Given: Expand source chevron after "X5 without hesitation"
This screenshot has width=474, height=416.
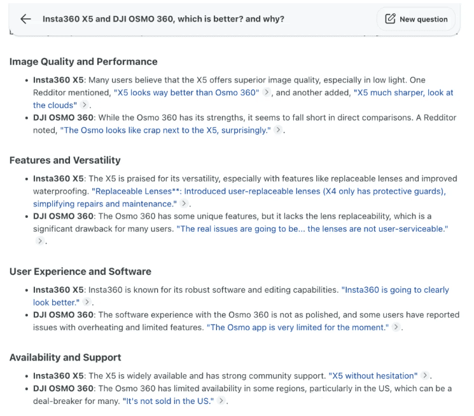Looking at the screenshot, I should pyautogui.click(x=425, y=375).
